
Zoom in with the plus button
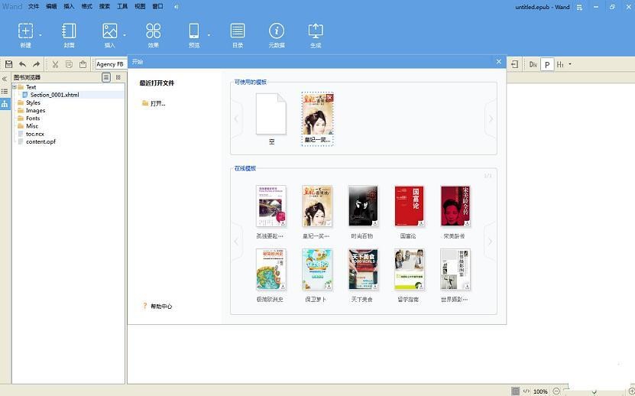click(631, 391)
